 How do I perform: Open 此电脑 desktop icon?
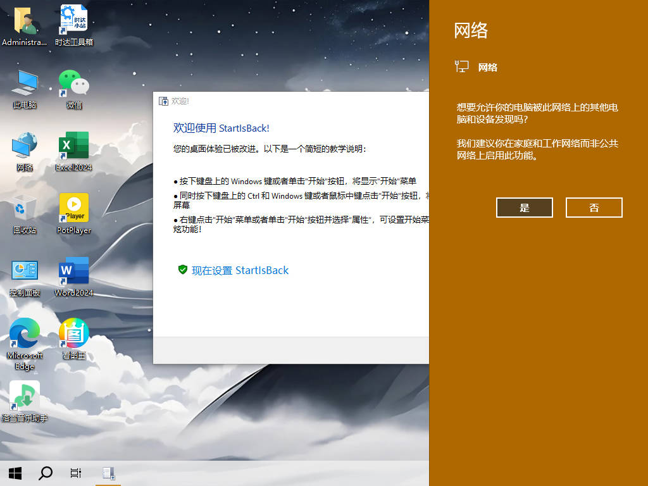(25, 84)
